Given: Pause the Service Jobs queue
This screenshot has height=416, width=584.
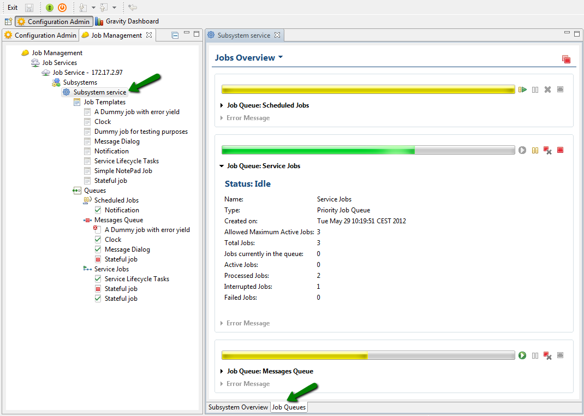Looking at the screenshot, I should click(535, 150).
